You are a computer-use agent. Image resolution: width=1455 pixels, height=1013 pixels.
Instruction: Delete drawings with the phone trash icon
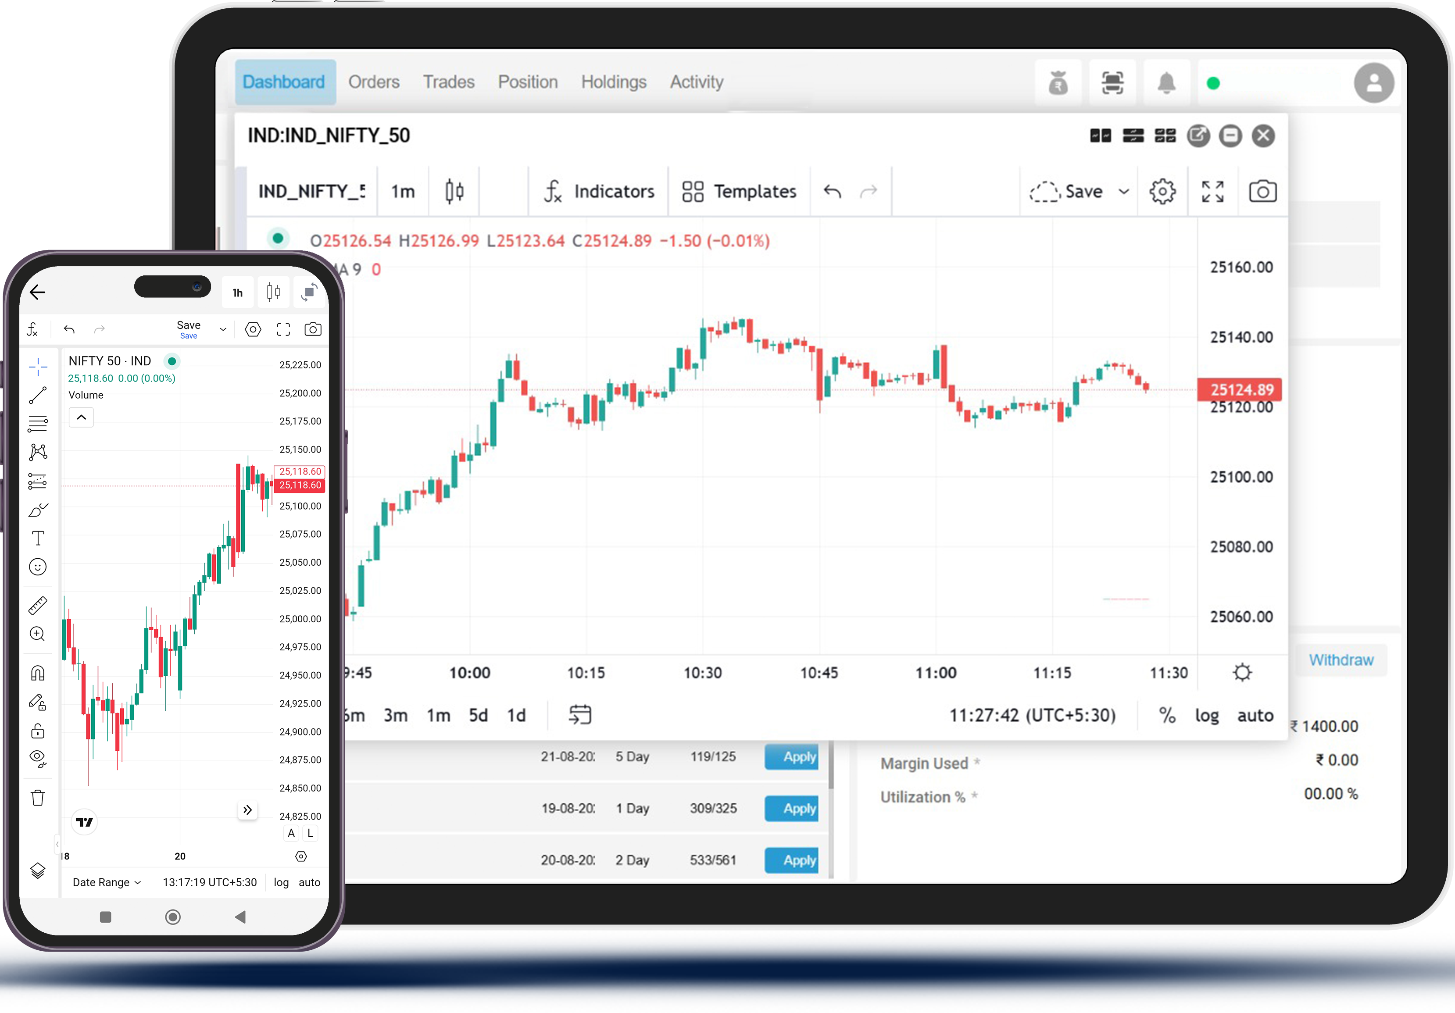pyautogui.click(x=38, y=798)
